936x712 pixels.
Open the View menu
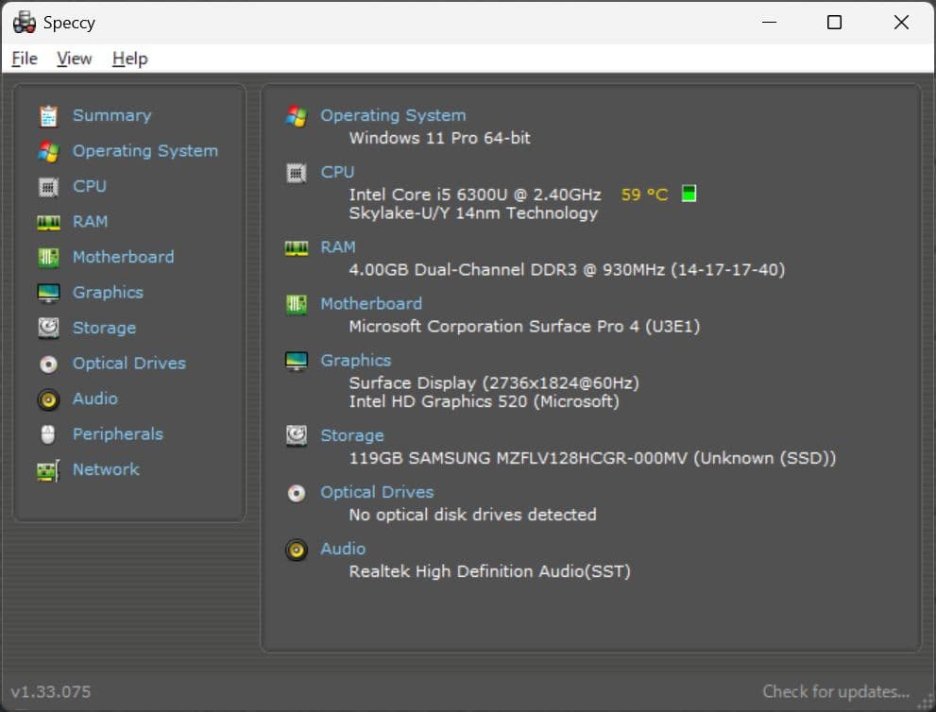click(x=74, y=59)
